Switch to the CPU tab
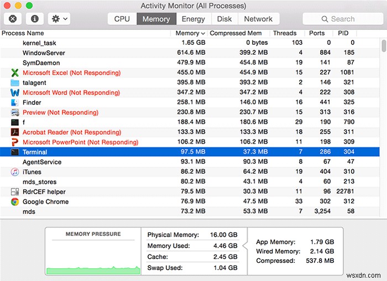Image resolution: width=387 pixels, height=281 pixels. tap(122, 19)
